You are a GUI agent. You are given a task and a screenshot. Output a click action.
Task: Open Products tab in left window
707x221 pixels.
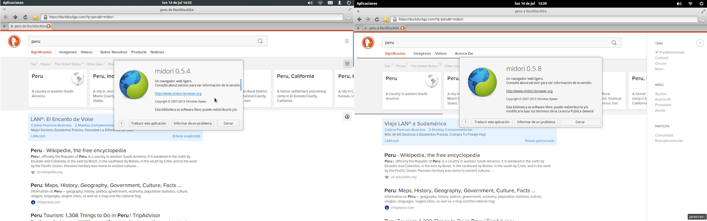coord(139,52)
